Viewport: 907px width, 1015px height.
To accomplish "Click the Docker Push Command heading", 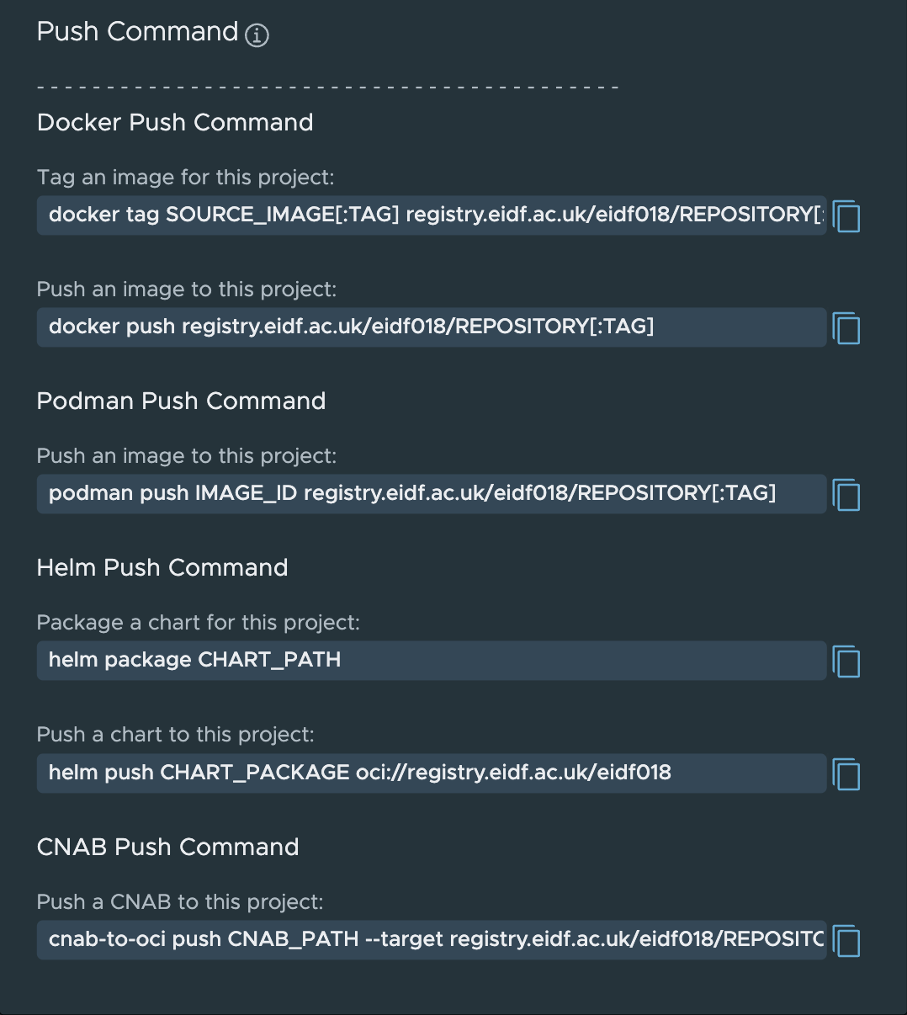I will point(174,123).
